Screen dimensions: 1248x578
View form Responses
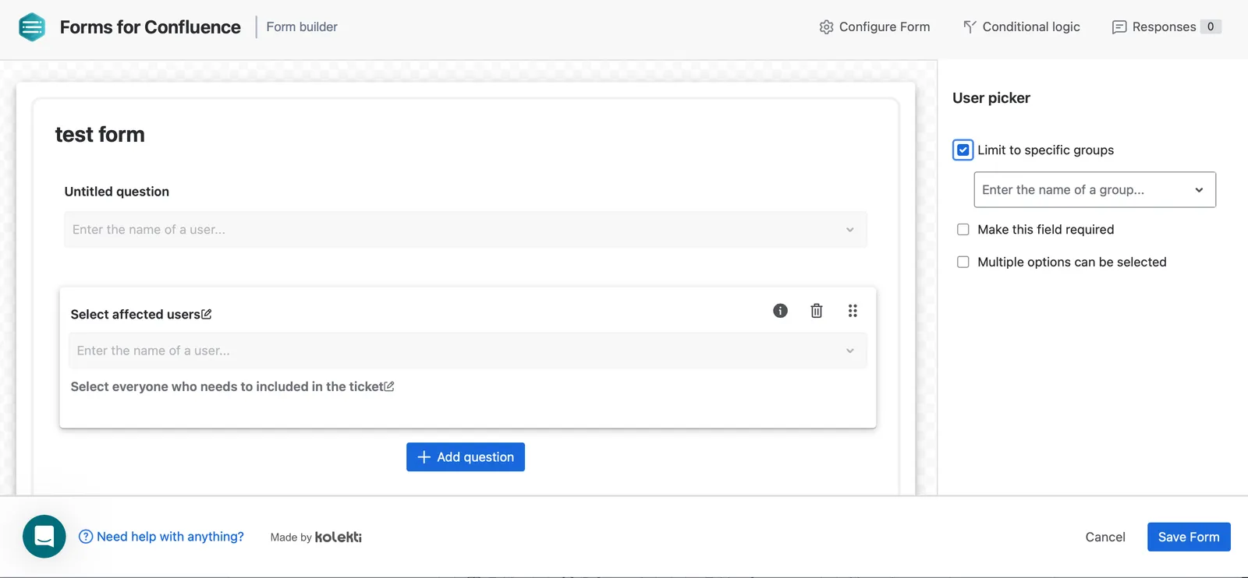1166,27
